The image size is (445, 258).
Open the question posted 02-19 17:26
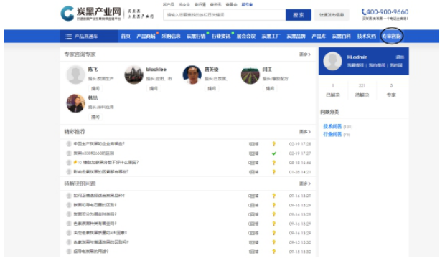(99, 144)
